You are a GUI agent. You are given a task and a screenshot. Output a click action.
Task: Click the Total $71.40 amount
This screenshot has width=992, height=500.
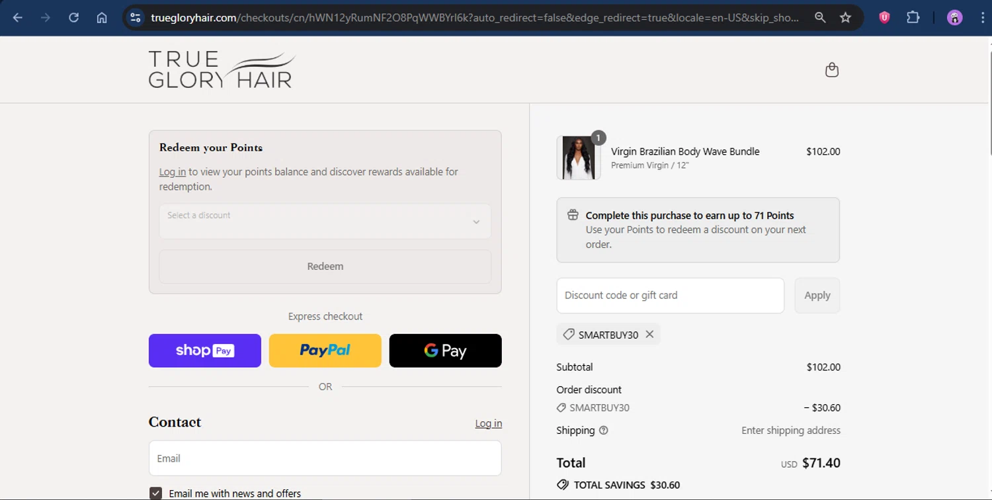[821, 463]
